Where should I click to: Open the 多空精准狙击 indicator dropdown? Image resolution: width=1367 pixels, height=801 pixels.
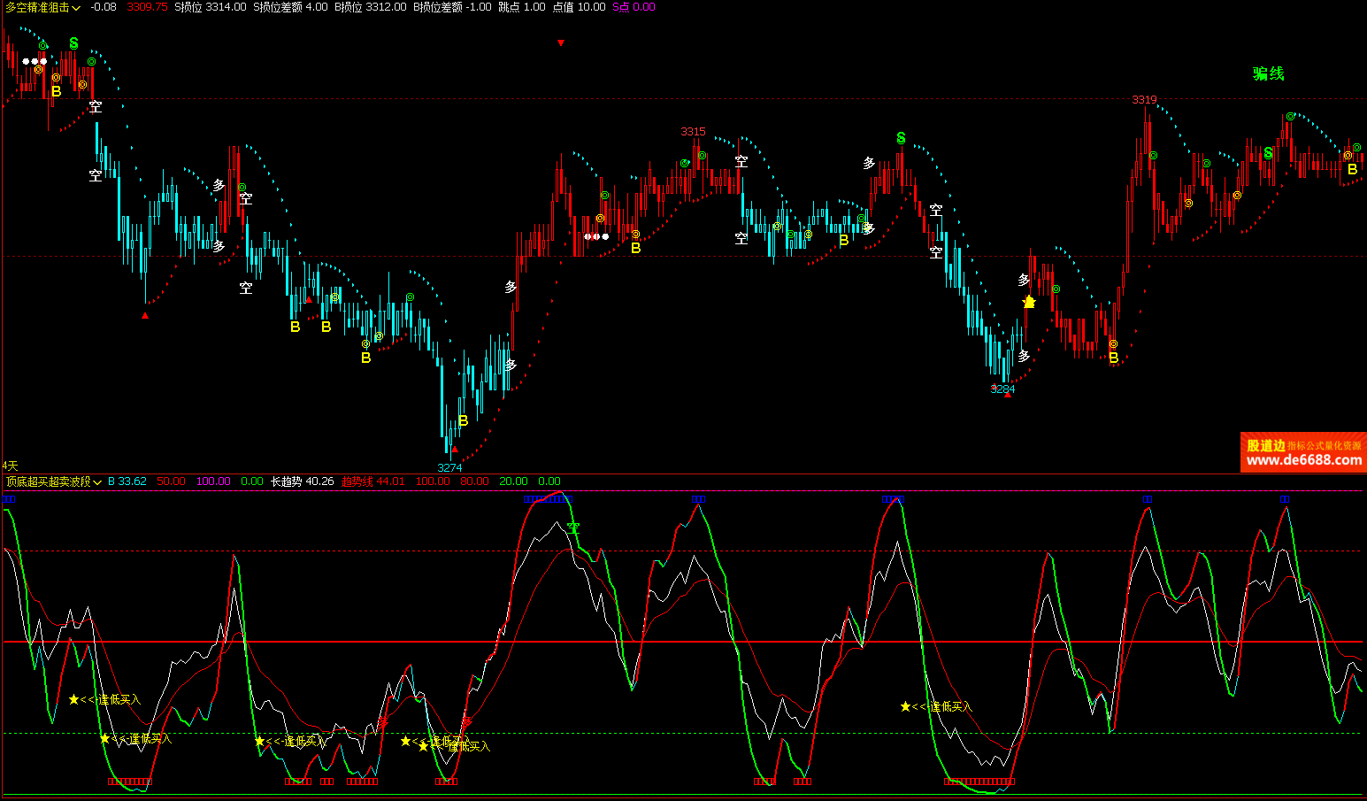pyautogui.click(x=42, y=7)
